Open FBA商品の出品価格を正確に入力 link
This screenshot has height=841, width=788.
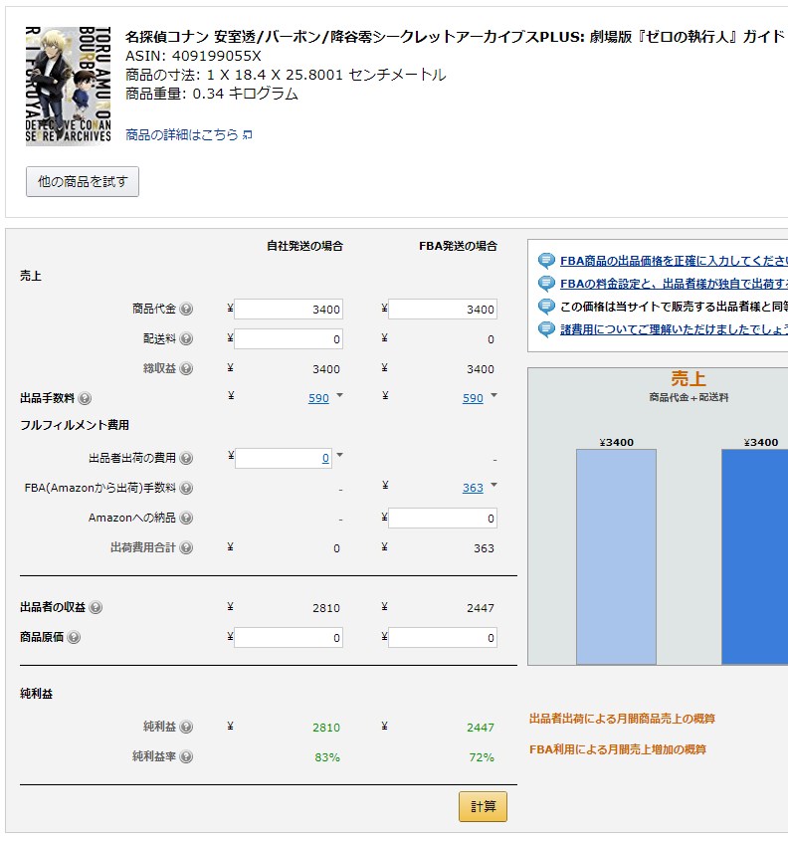point(674,261)
